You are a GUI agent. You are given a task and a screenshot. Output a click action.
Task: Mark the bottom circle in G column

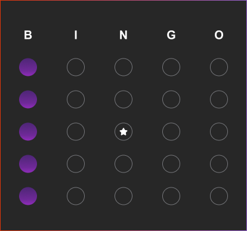pos(171,196)
